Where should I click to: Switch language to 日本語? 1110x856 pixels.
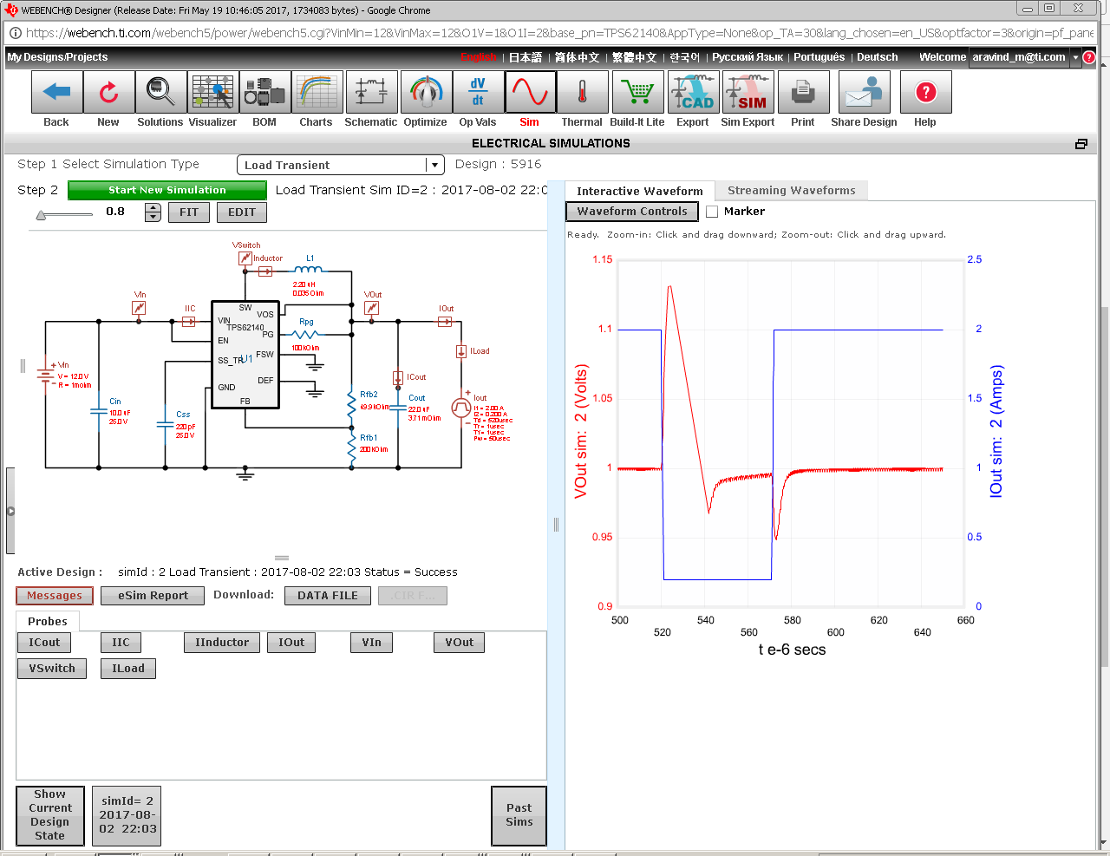[x=526, y=57]
